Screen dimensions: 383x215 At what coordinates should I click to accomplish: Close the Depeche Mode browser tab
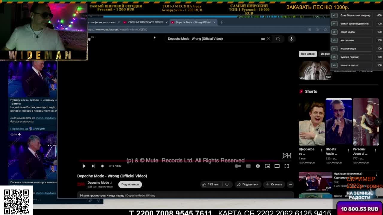coord(214,22)
